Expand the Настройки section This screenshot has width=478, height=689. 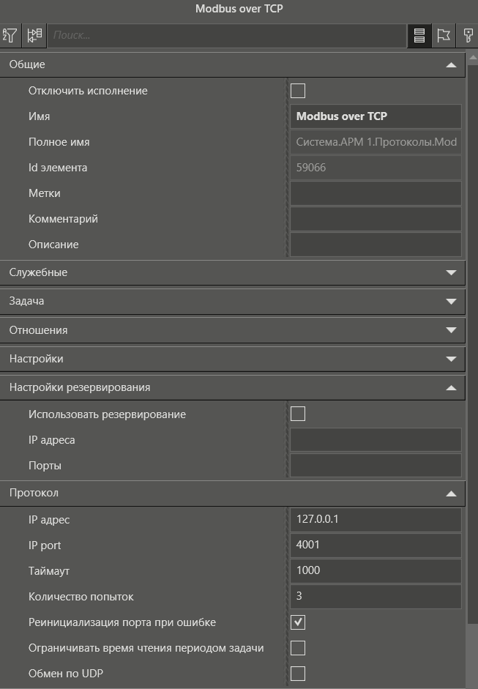click(x=454, y=359)
